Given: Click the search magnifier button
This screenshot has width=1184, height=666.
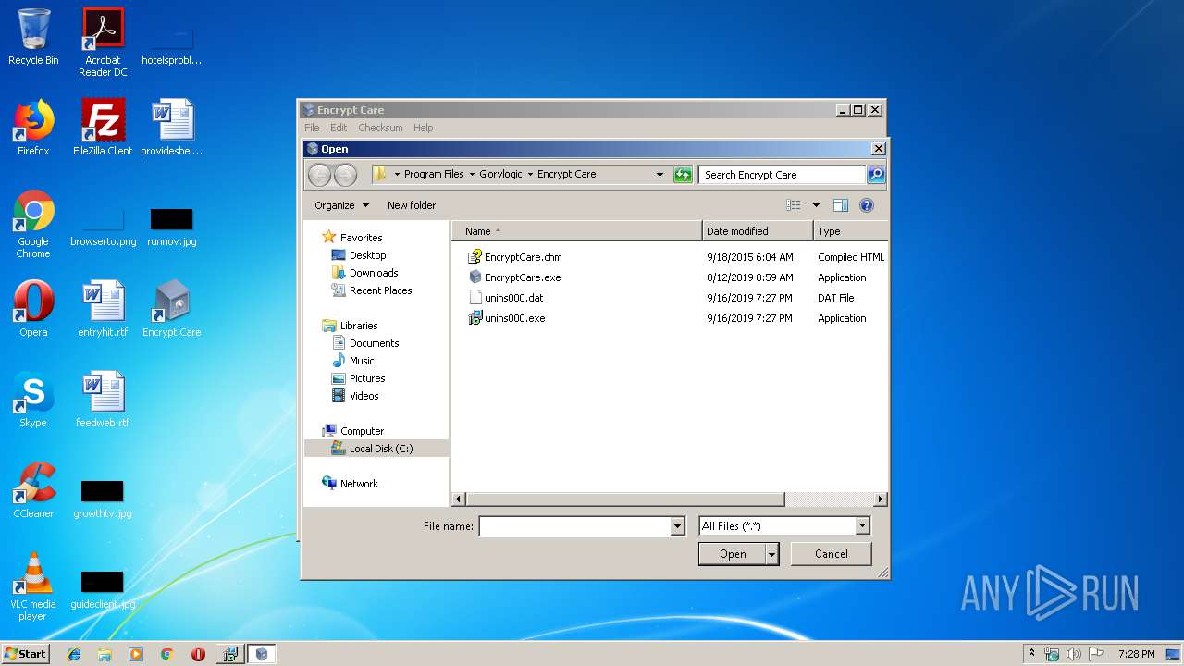Looking at the screenshot, I should pos(875,174).
